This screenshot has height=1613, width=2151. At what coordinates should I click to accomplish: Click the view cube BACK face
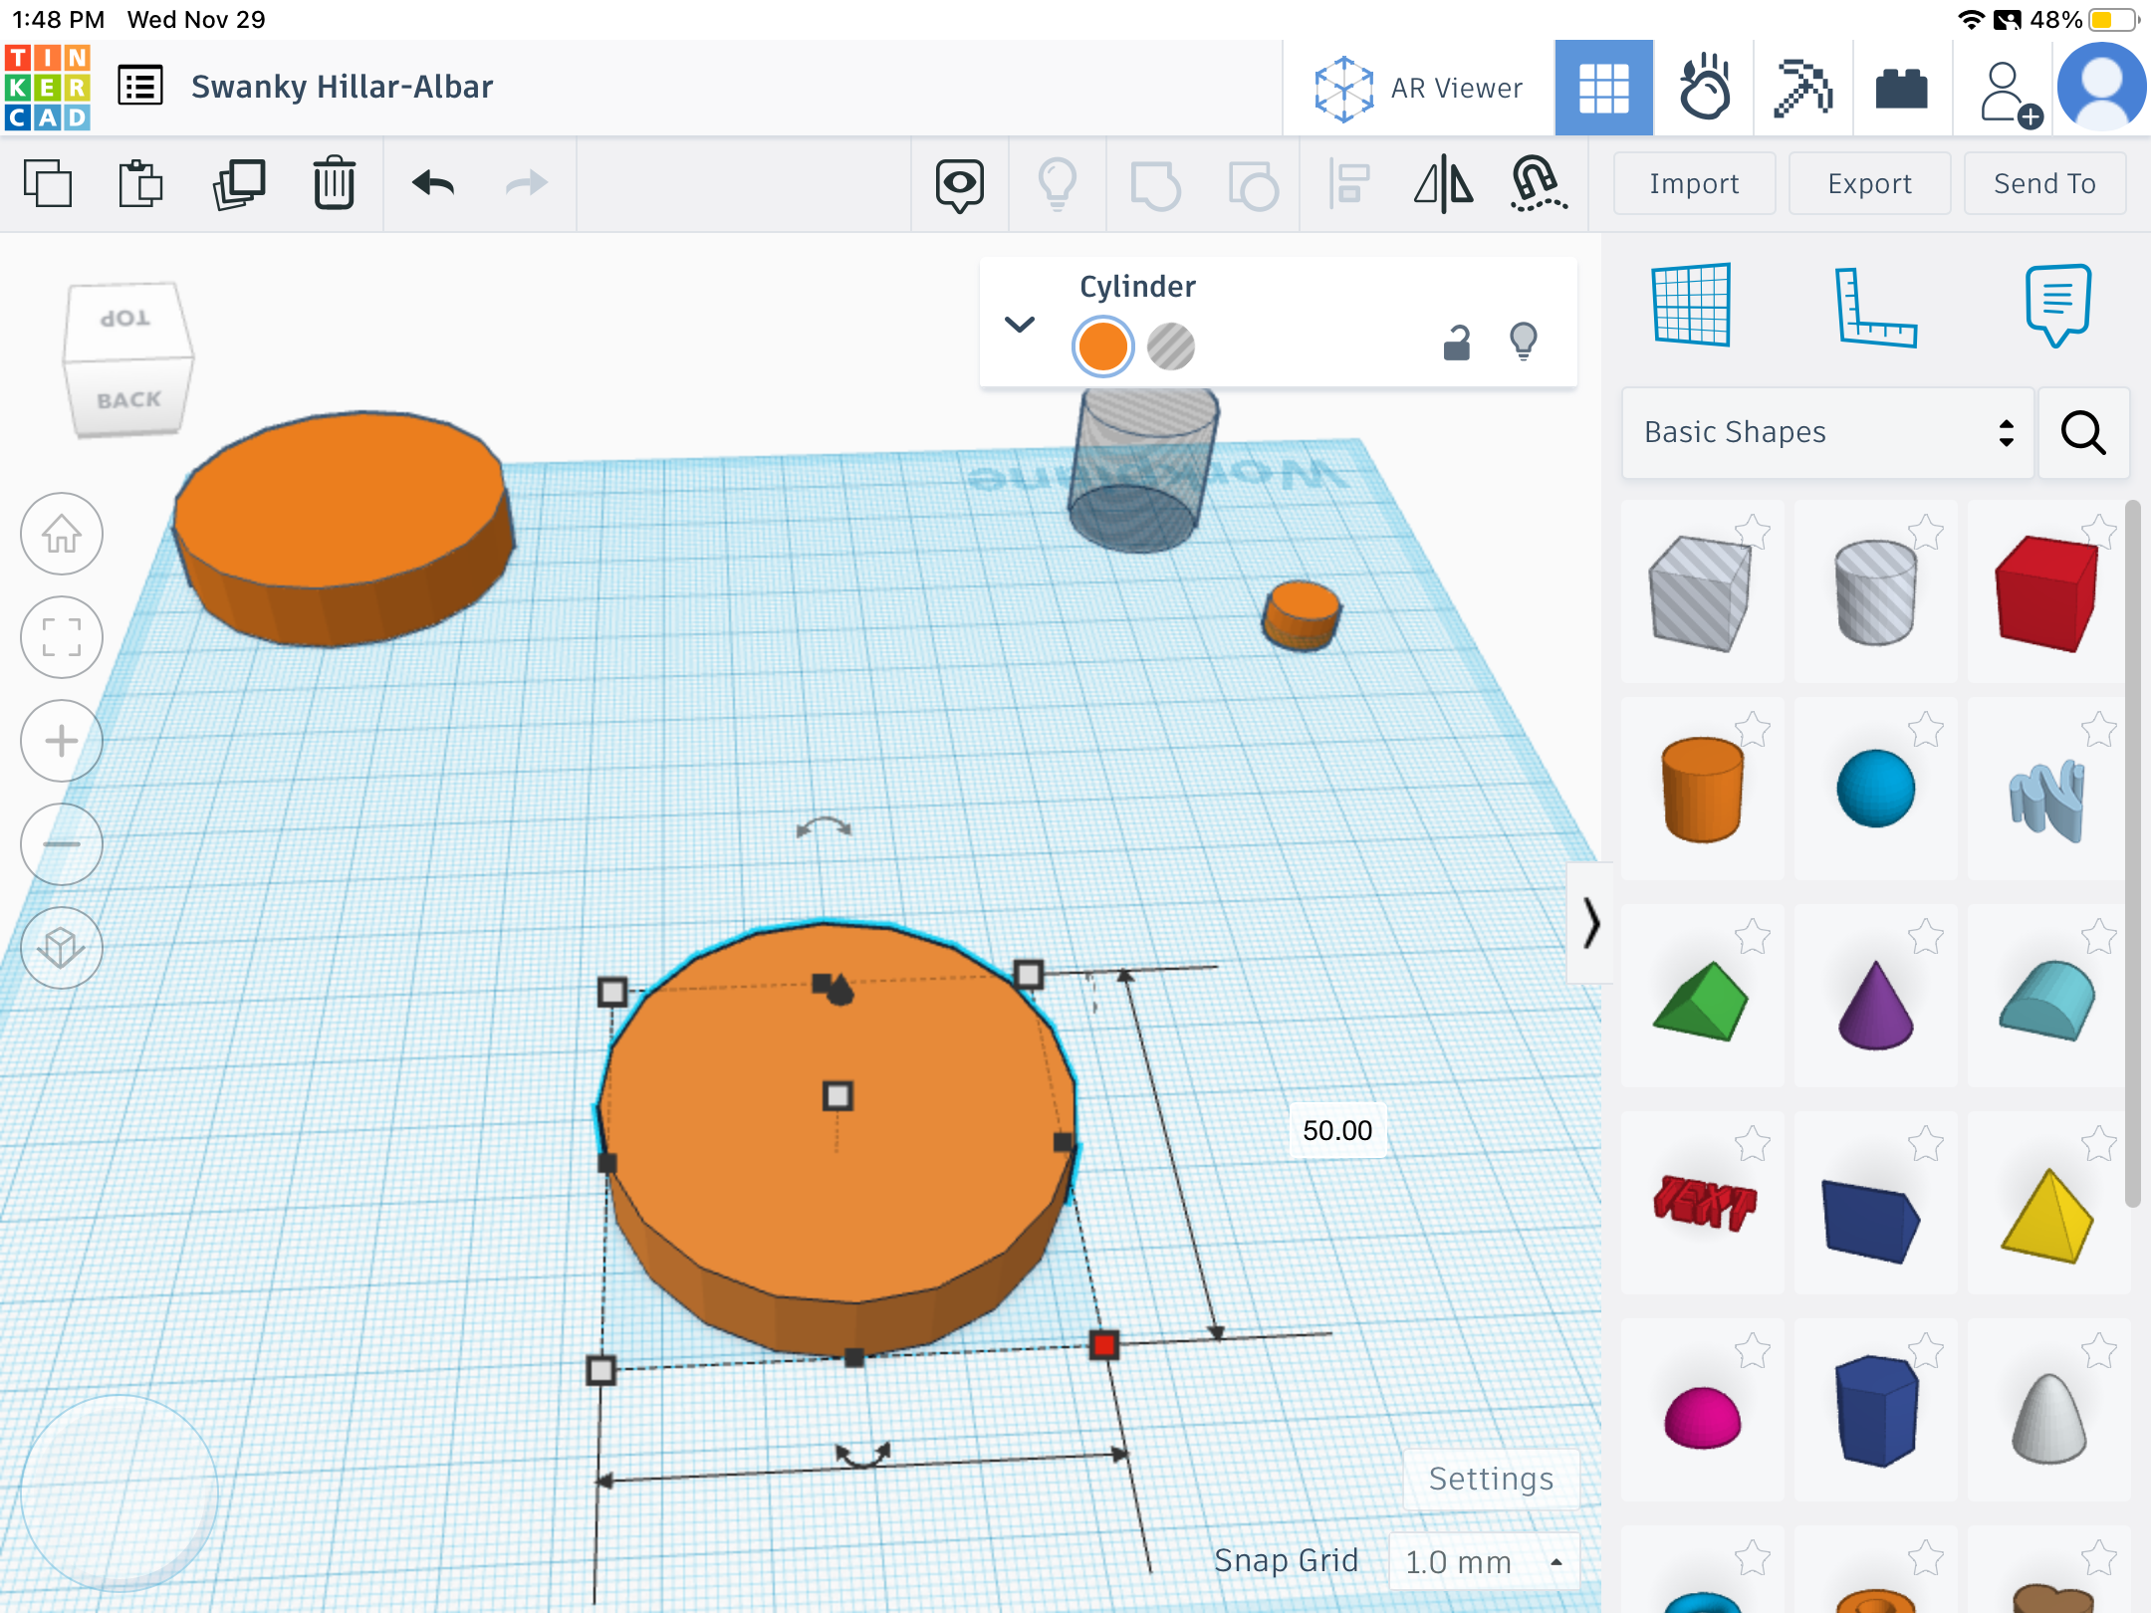point(129,400)
